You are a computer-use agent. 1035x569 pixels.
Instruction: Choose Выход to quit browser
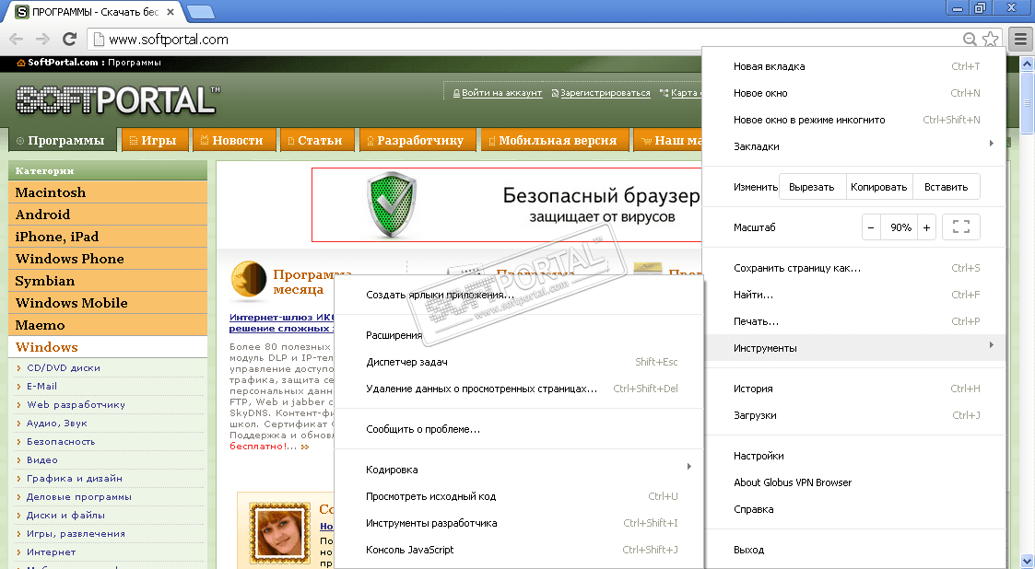point(855,550)
